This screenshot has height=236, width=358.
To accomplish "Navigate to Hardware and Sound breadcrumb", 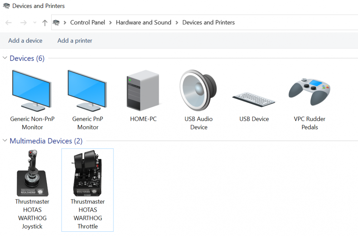I will coord(144,23).
